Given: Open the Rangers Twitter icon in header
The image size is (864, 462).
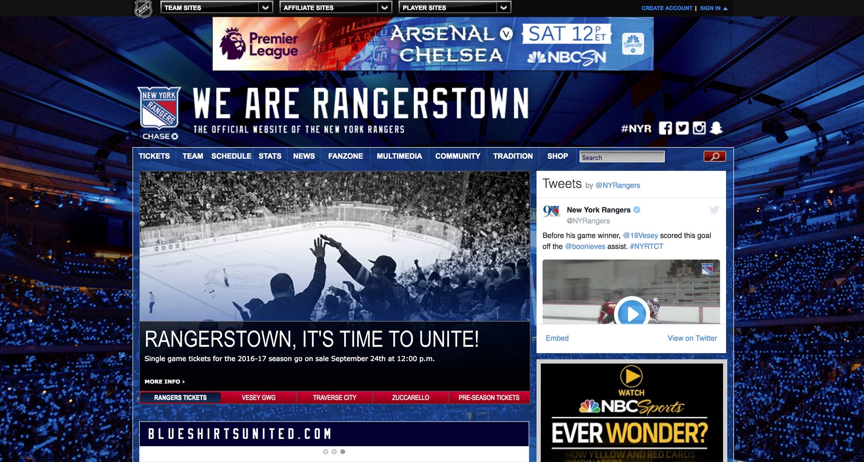Looking at the screenshot, I should [x=682, y=128].
